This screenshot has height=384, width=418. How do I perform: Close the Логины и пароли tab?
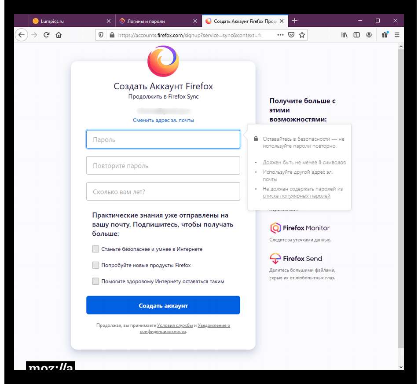pyautogui.click(x=195, y=21)
